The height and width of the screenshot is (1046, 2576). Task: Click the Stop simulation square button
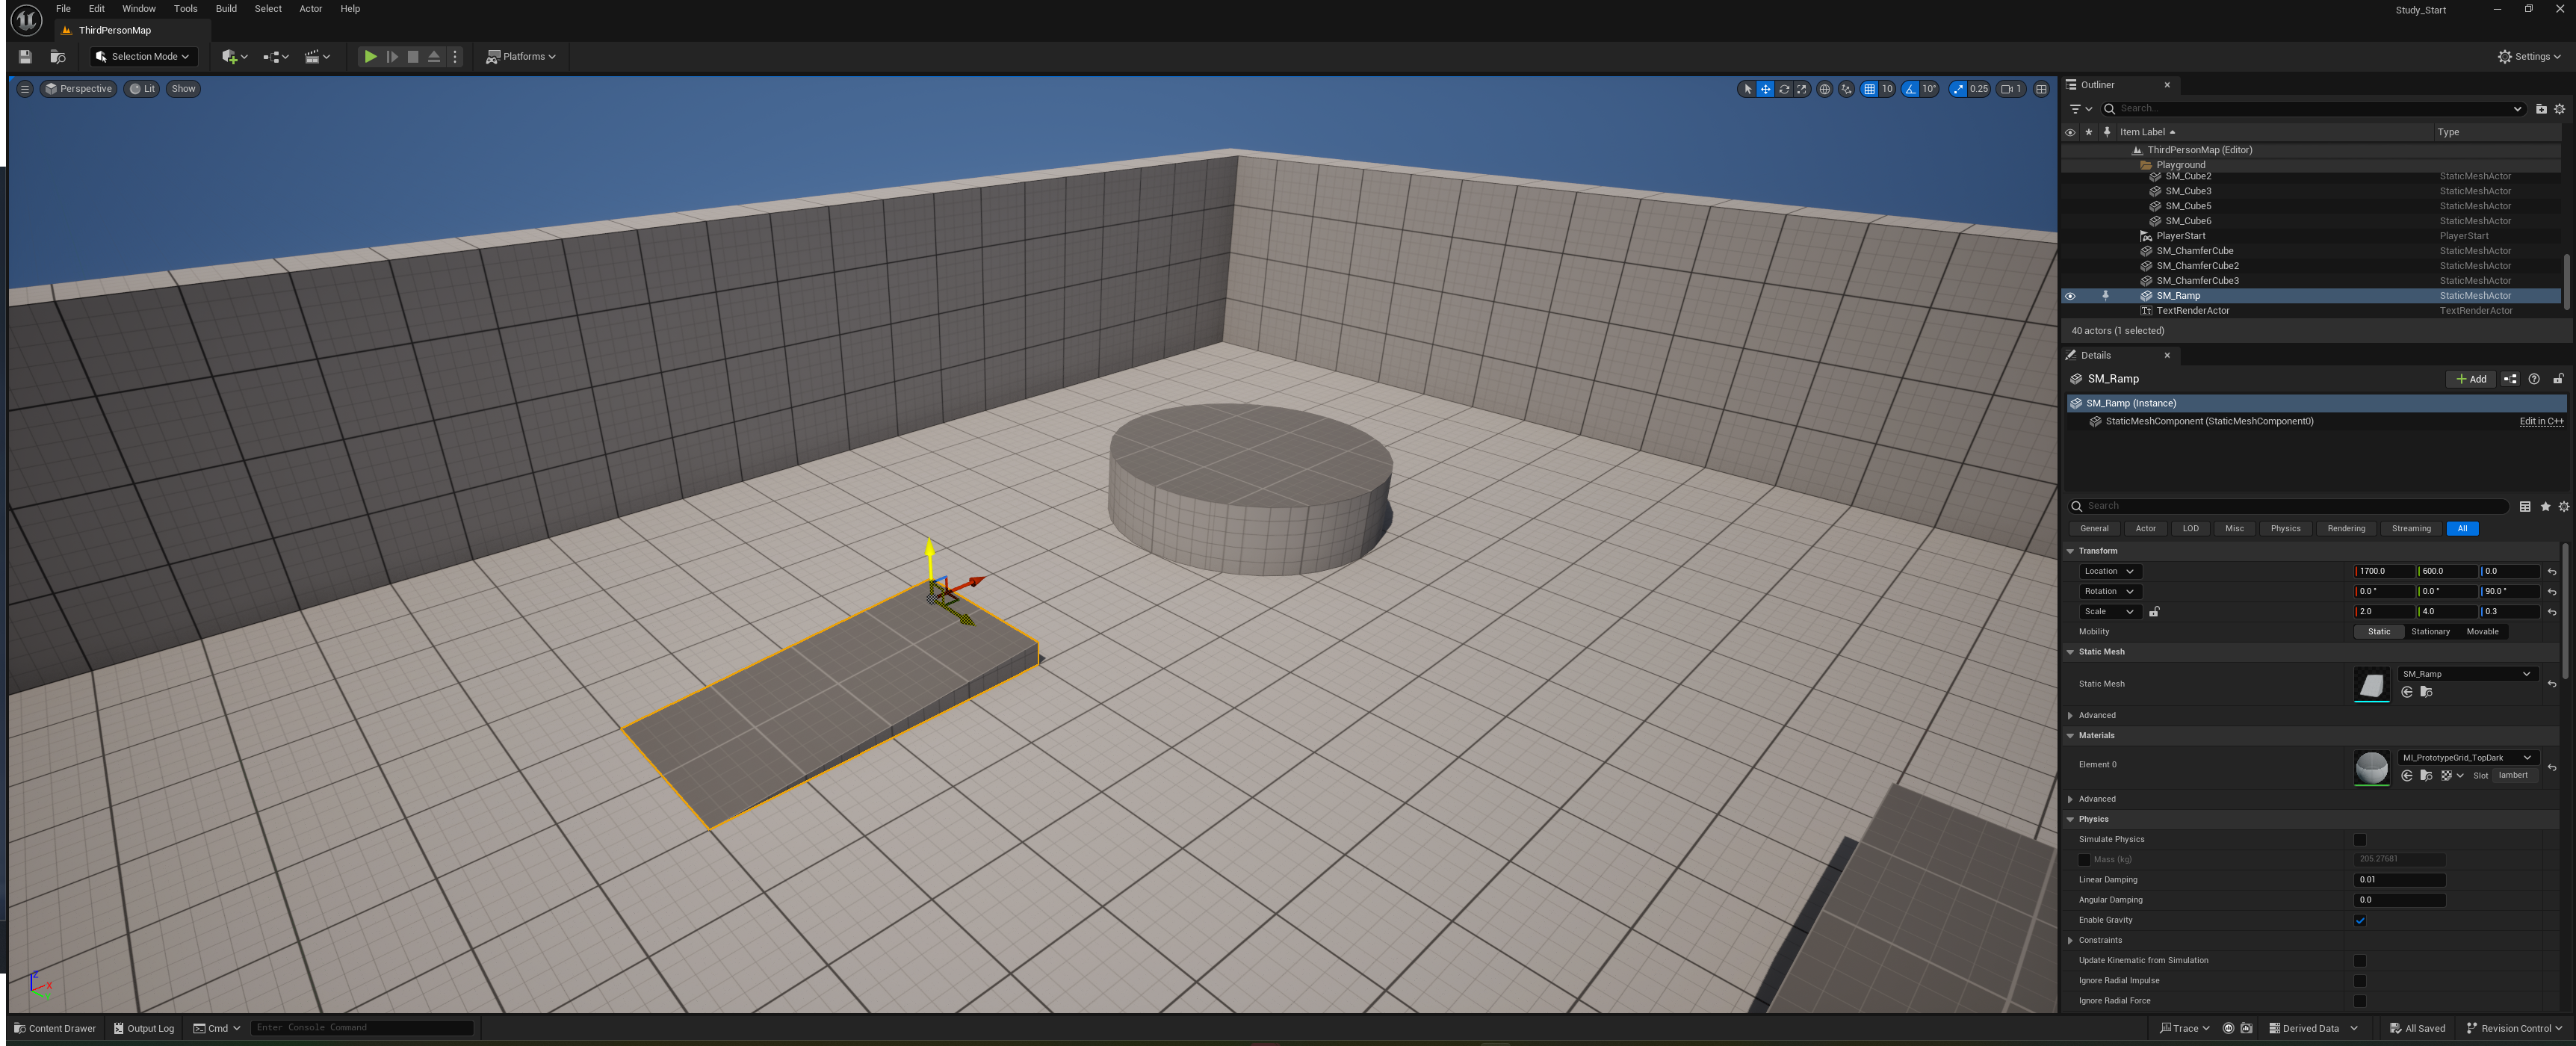click(413, 57)
